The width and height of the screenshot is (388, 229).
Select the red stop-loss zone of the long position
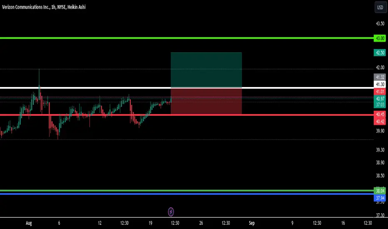[x=206, y=102]
